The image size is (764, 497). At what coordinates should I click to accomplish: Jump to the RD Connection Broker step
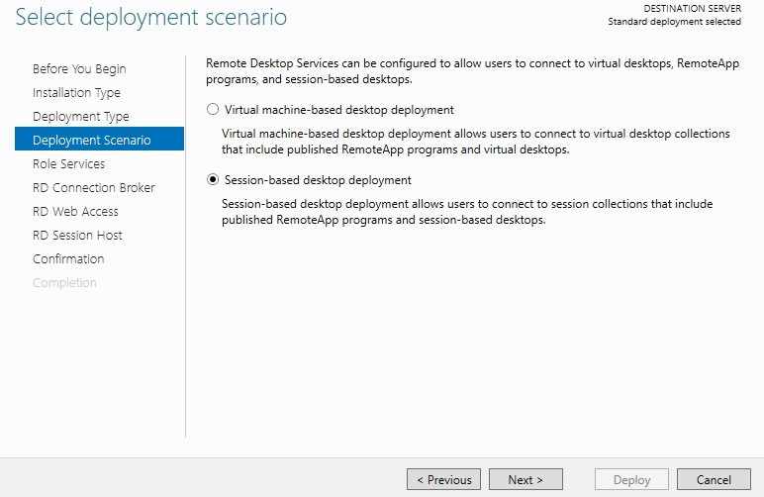pos(94,187)
